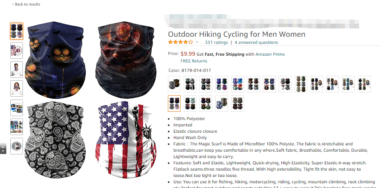The image size is (384, 188).
Task: Select the first grey camo color swatch
Action: click(x=174, y=84)
